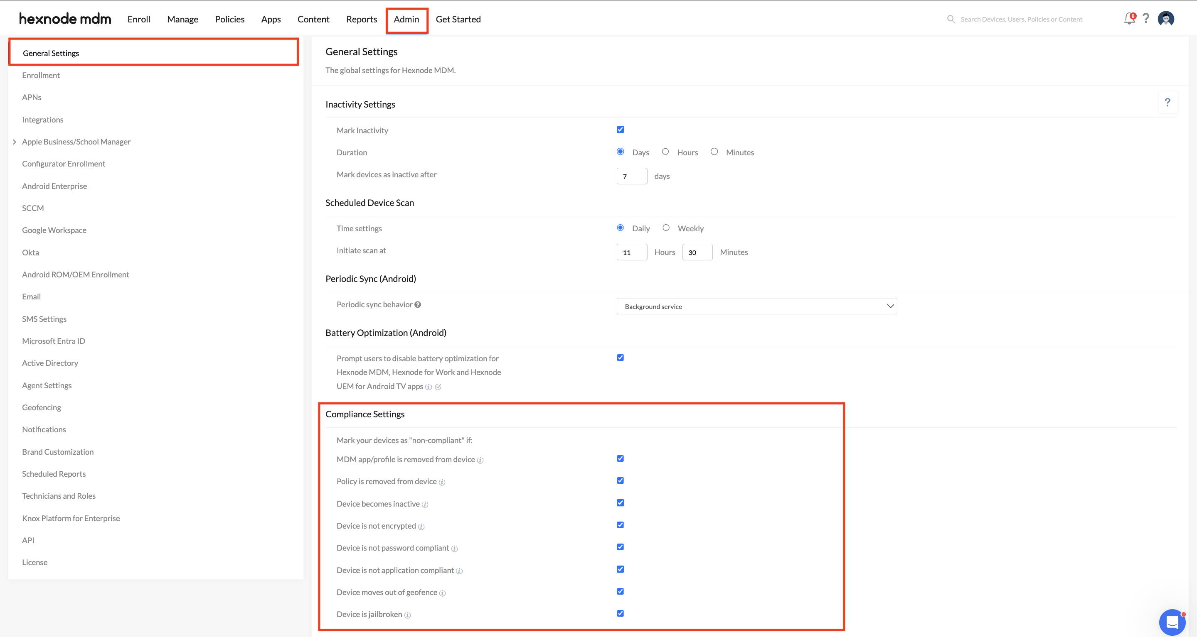1197x637 pixels.
Task: Open APNs settings in sidebar
Action: tap(32, 98)
